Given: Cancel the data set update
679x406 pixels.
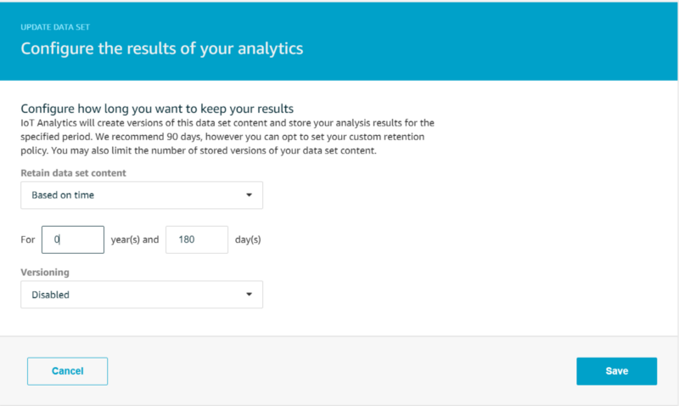Looking at the screenshot, I should (x=68, y=371).
